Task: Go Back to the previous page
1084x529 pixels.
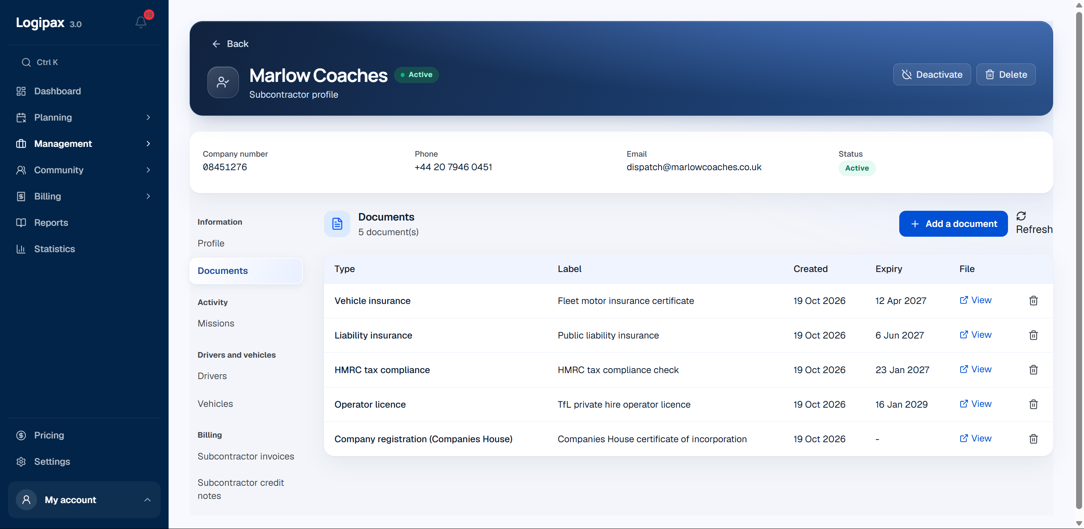Action: pyautogui.click(x=230, y=44)
